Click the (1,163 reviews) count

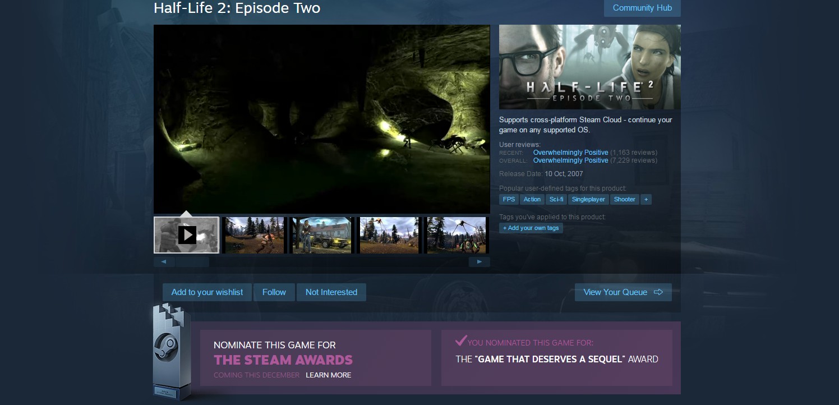(x=634, y=153)
